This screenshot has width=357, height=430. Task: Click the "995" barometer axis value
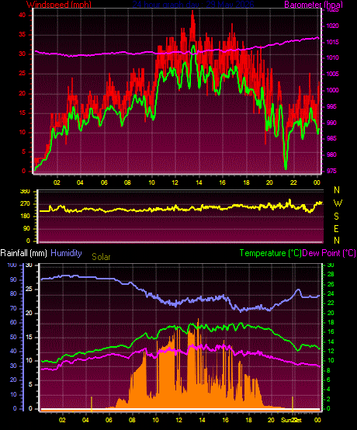click(331, 106)
